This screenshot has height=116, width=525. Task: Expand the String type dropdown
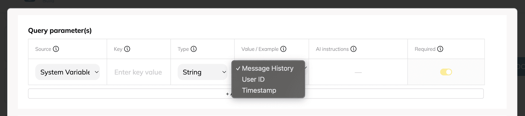(x=202, y=72)
